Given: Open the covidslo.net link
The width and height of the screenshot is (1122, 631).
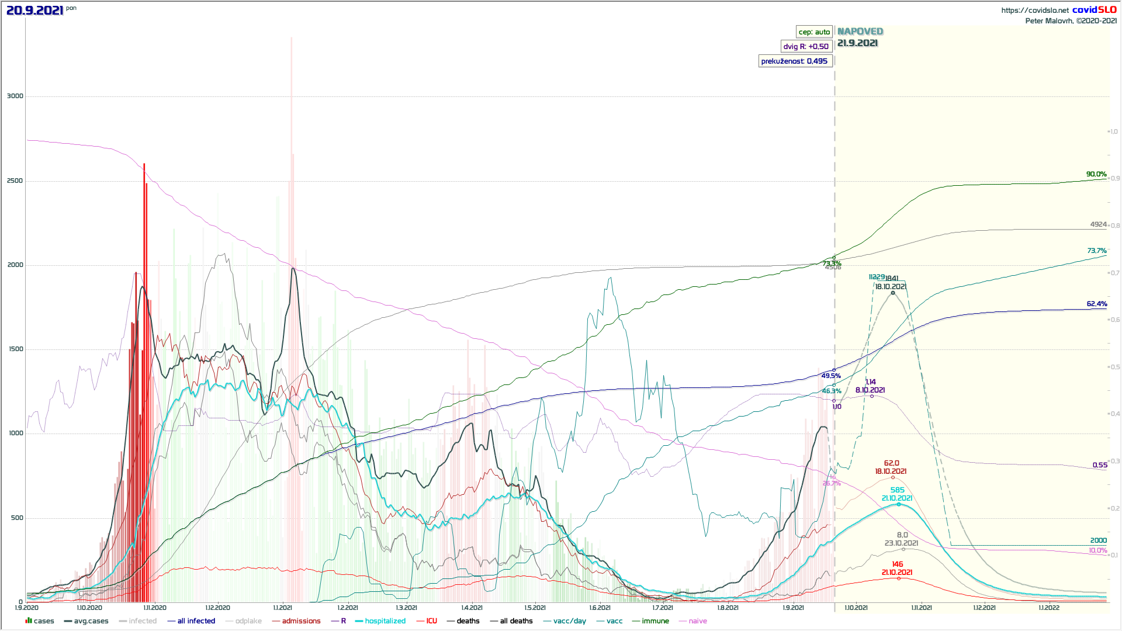Looking at the screenshot, I should click(1035, 11).
